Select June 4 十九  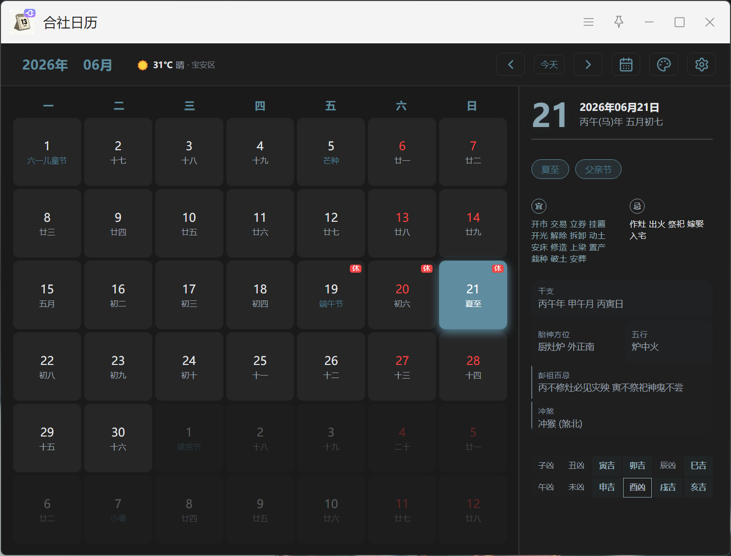click(260, 152)
